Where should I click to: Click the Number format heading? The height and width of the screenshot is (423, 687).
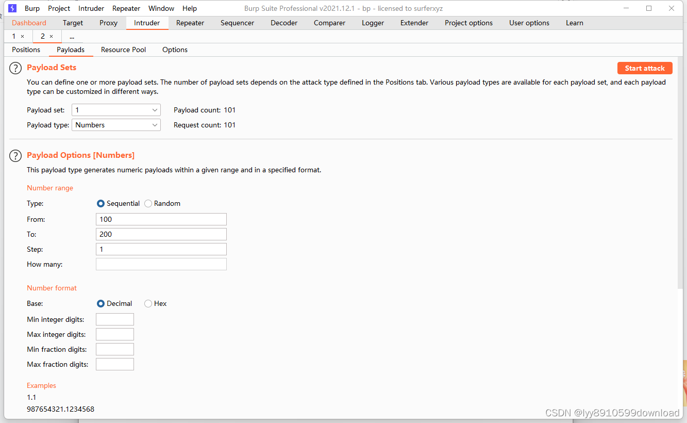pyautogui.click(x=52, y=288)
